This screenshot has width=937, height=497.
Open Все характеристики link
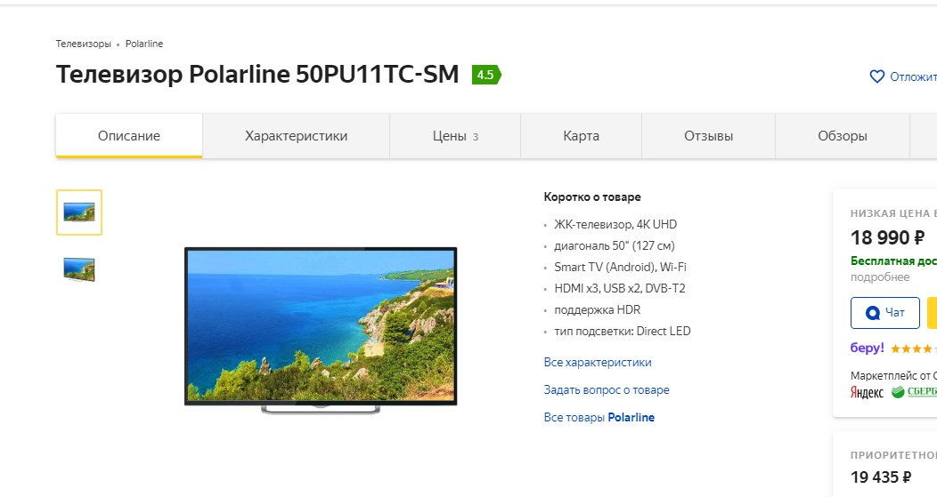point(598,362)
